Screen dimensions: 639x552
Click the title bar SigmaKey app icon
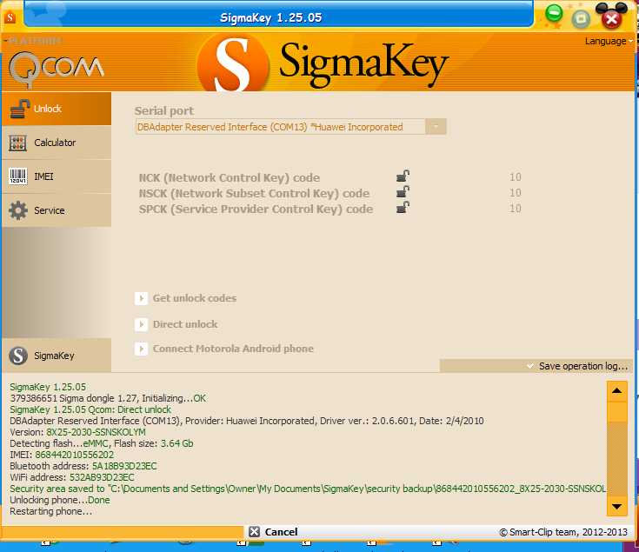[10, 16]
